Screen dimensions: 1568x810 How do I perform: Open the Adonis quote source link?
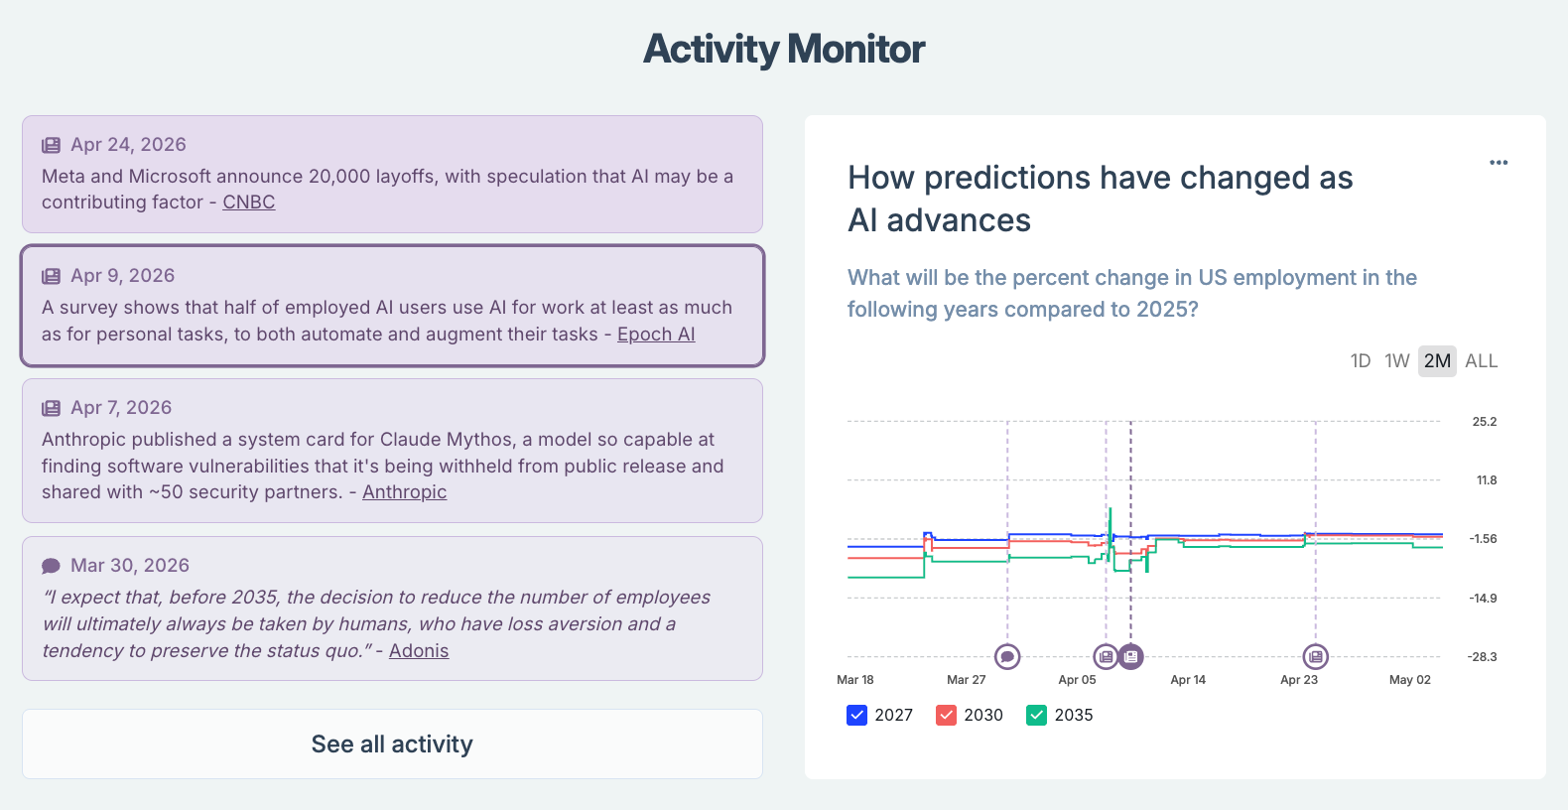click(419, 651)
